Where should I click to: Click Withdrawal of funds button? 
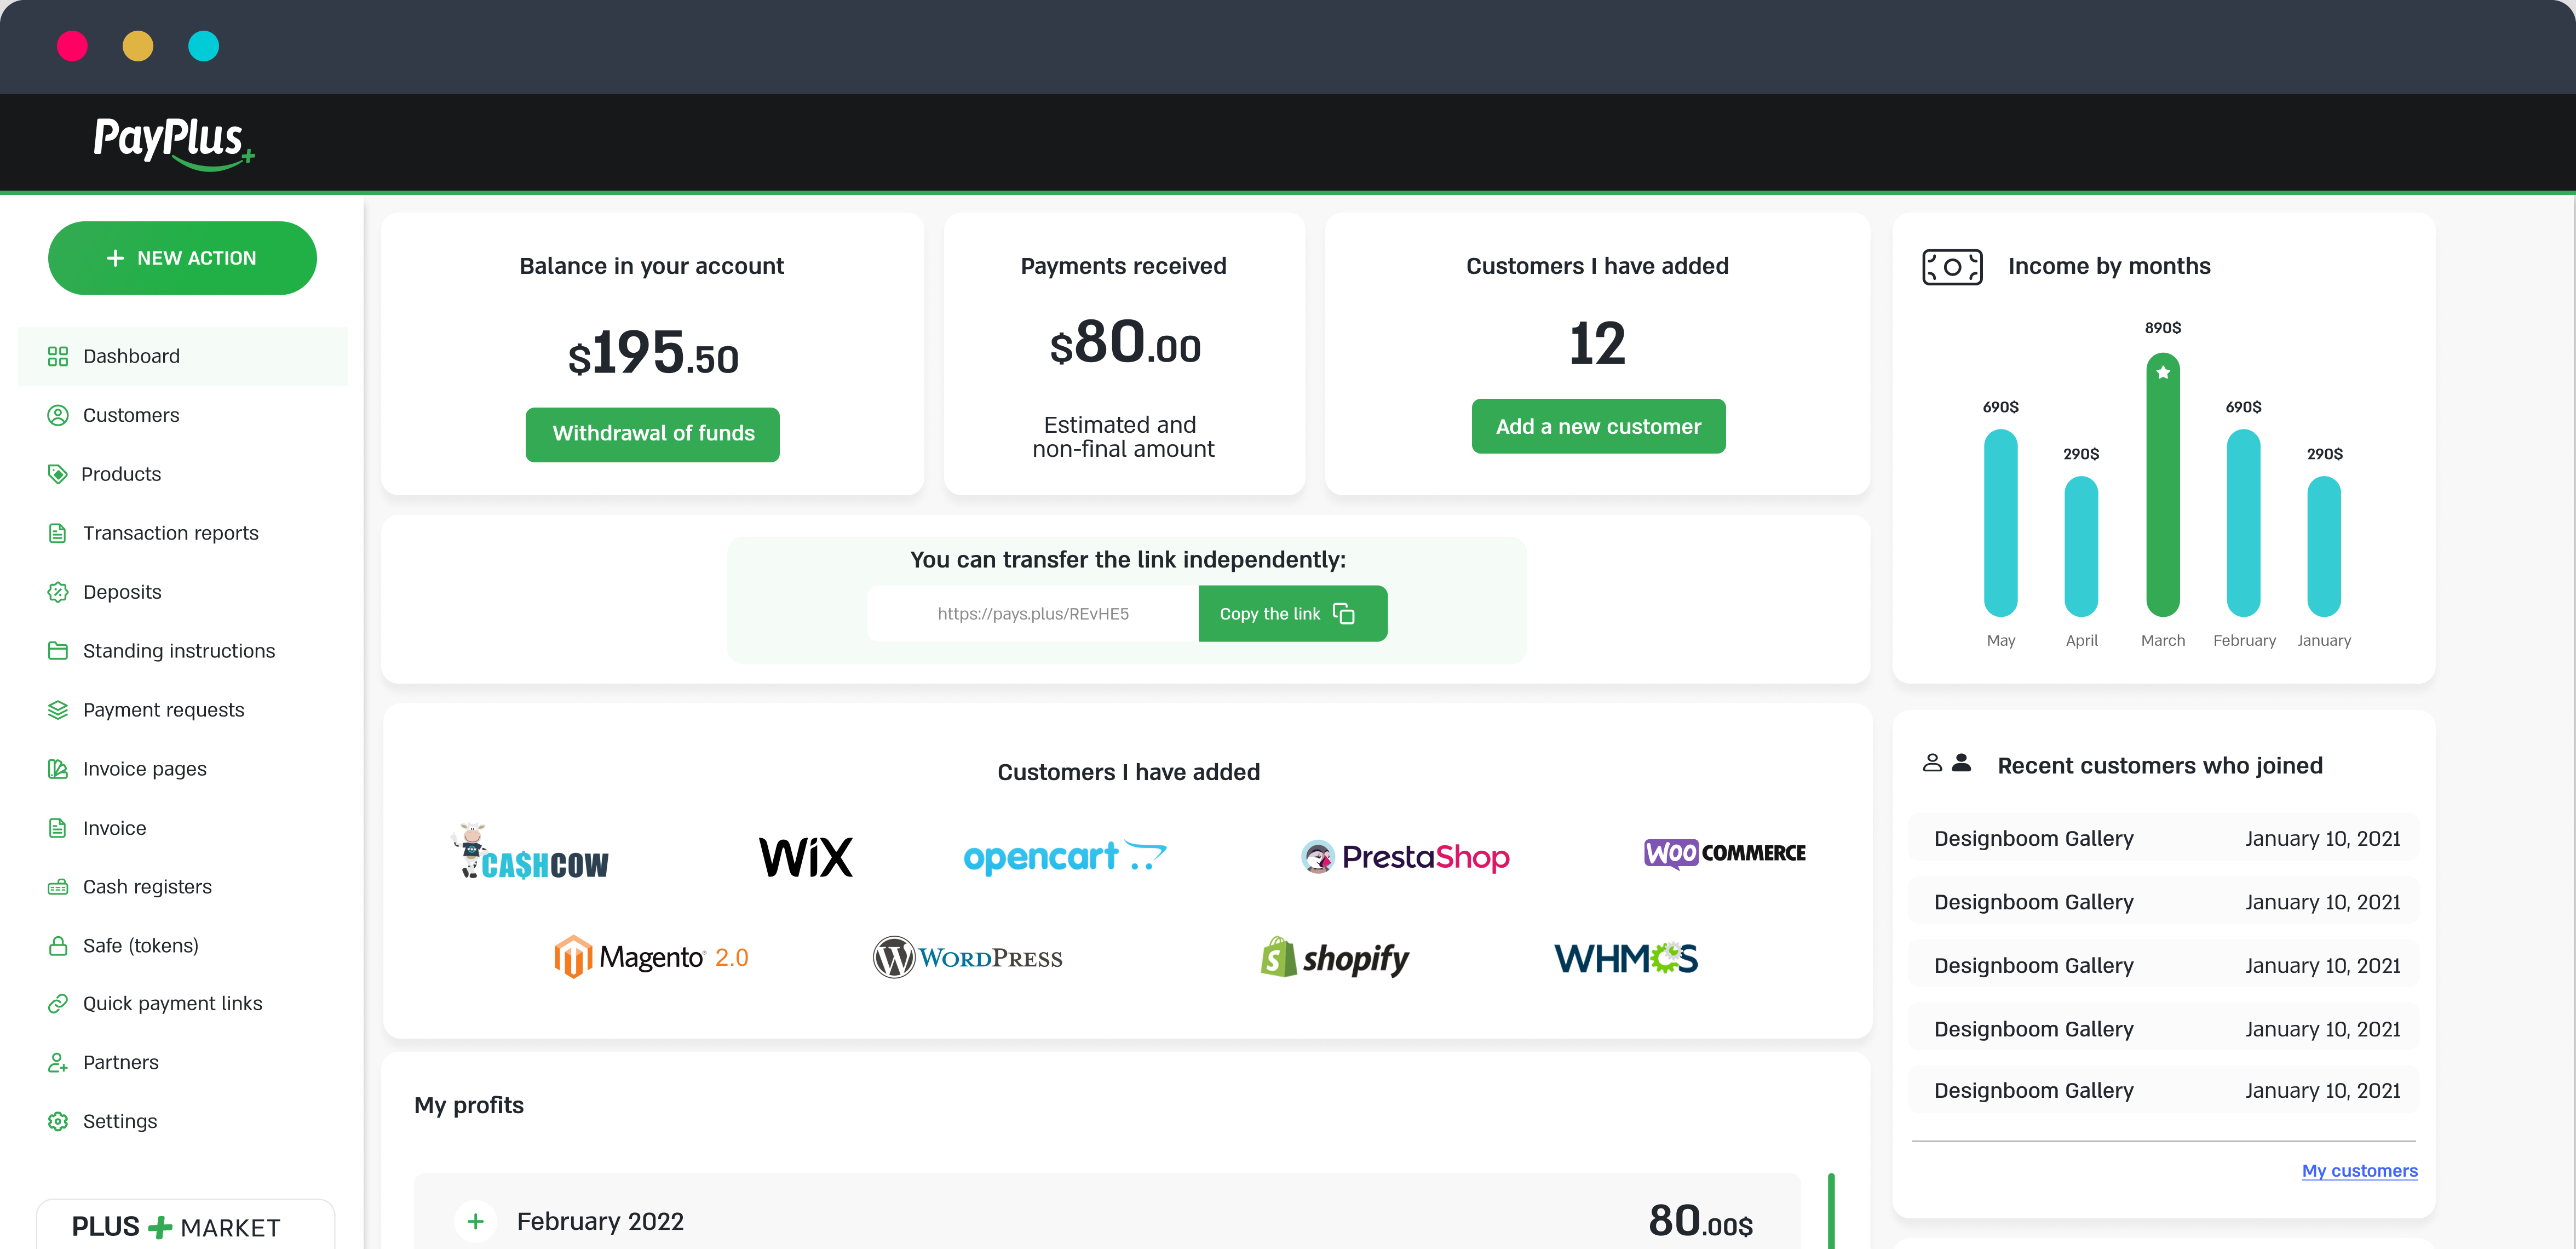[x=653, y=434]
